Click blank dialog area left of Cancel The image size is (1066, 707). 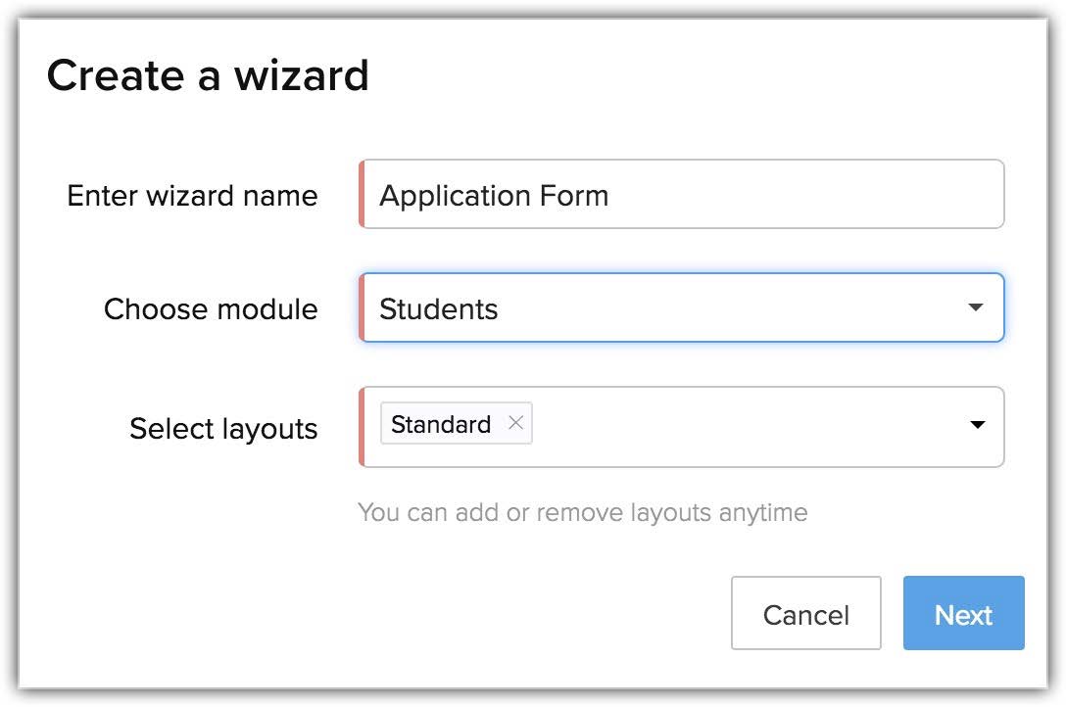point(392,614)
